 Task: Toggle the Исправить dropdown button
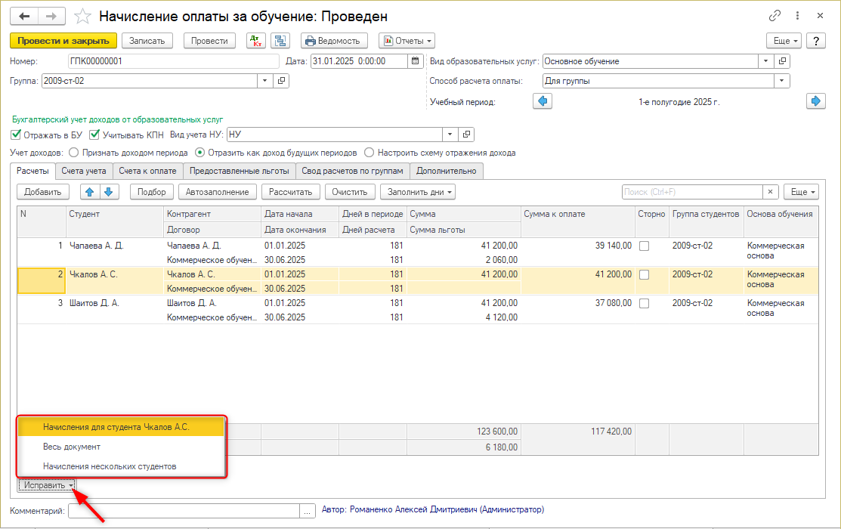coord(46,485)
